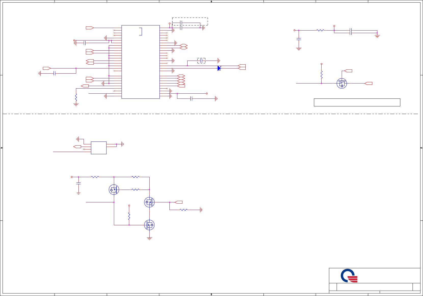Select the small rectangular IC block
This screenshot has width=423, height=296.
point(99,148)
